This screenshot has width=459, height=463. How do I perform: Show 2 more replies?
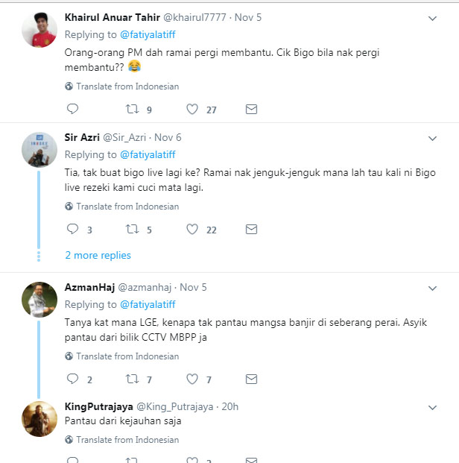pos(98,256)
